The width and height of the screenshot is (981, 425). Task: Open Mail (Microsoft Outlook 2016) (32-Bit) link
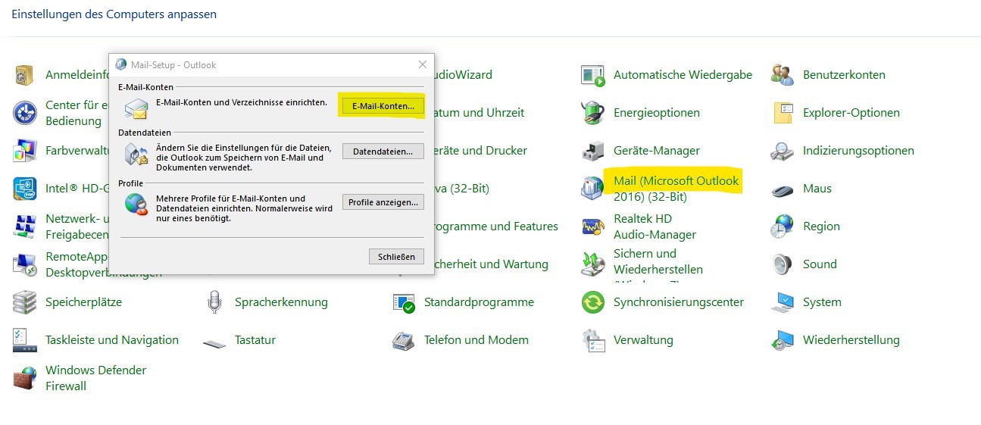676,189
